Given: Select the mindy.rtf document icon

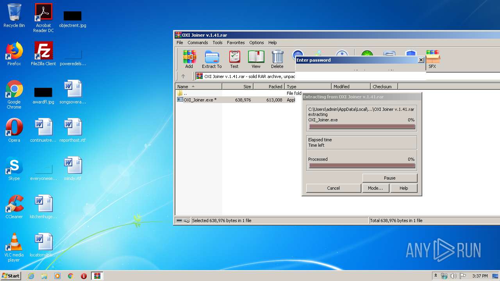Looking at the screenshot, I should (x=73, y=169).
